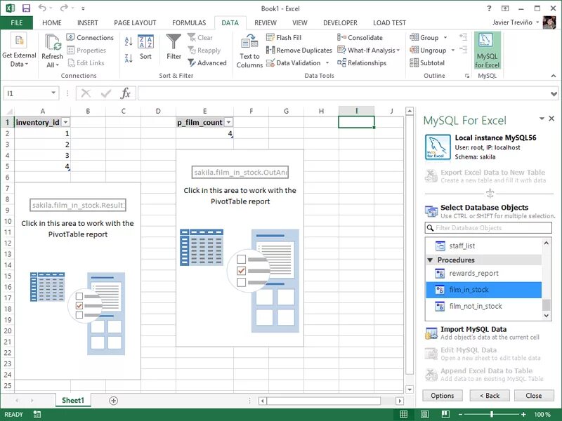Open the Sort dialog button

[145, 47]
